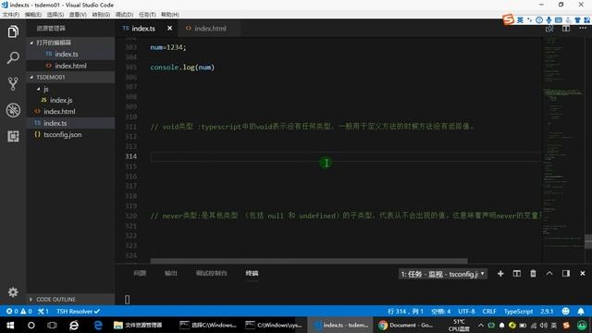This screenshot has width=592, height=333.
Task: Switch to the Debug Console panel tab
Action: tap(212, 273)
